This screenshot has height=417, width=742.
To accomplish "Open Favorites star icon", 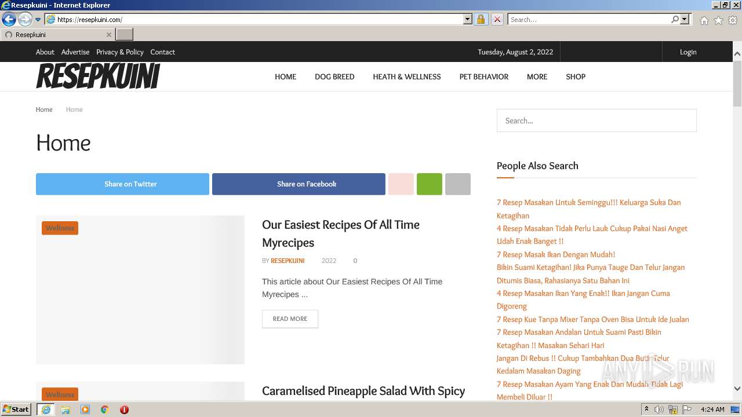I will click(x=718, y=20).
